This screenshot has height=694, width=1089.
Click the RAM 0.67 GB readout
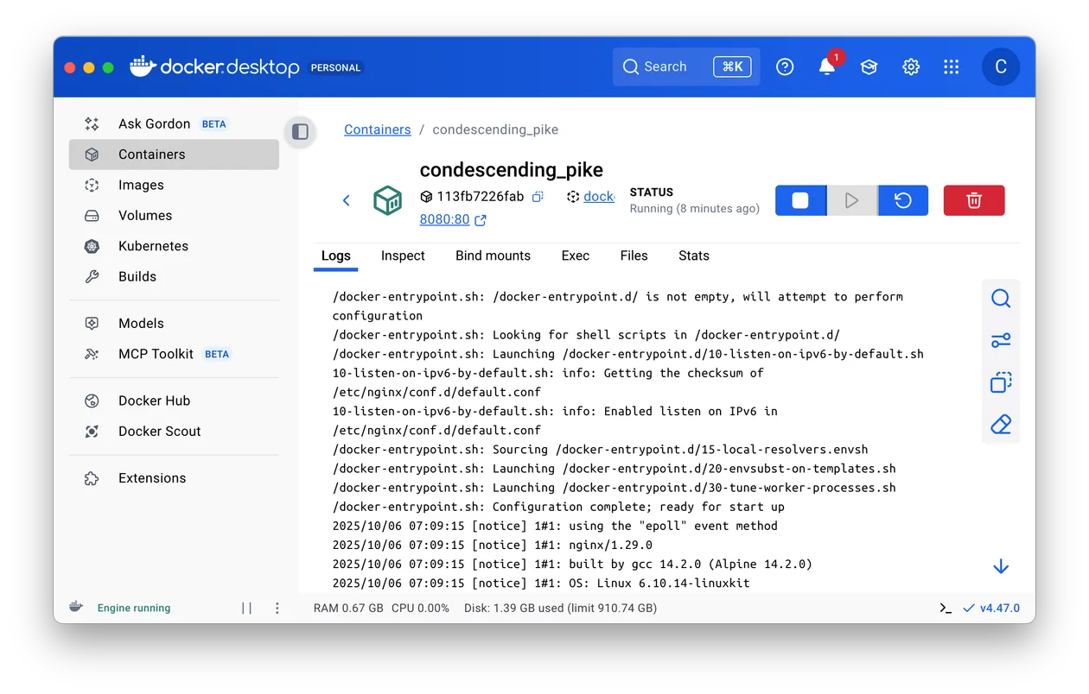tap(348, 608)
